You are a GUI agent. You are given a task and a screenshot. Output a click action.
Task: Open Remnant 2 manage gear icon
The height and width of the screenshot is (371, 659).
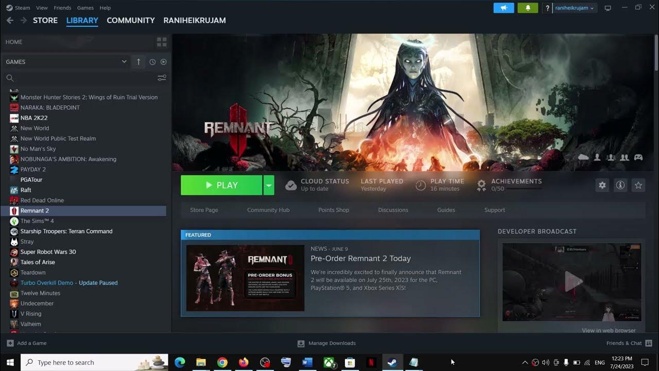[x=602, y=185]
